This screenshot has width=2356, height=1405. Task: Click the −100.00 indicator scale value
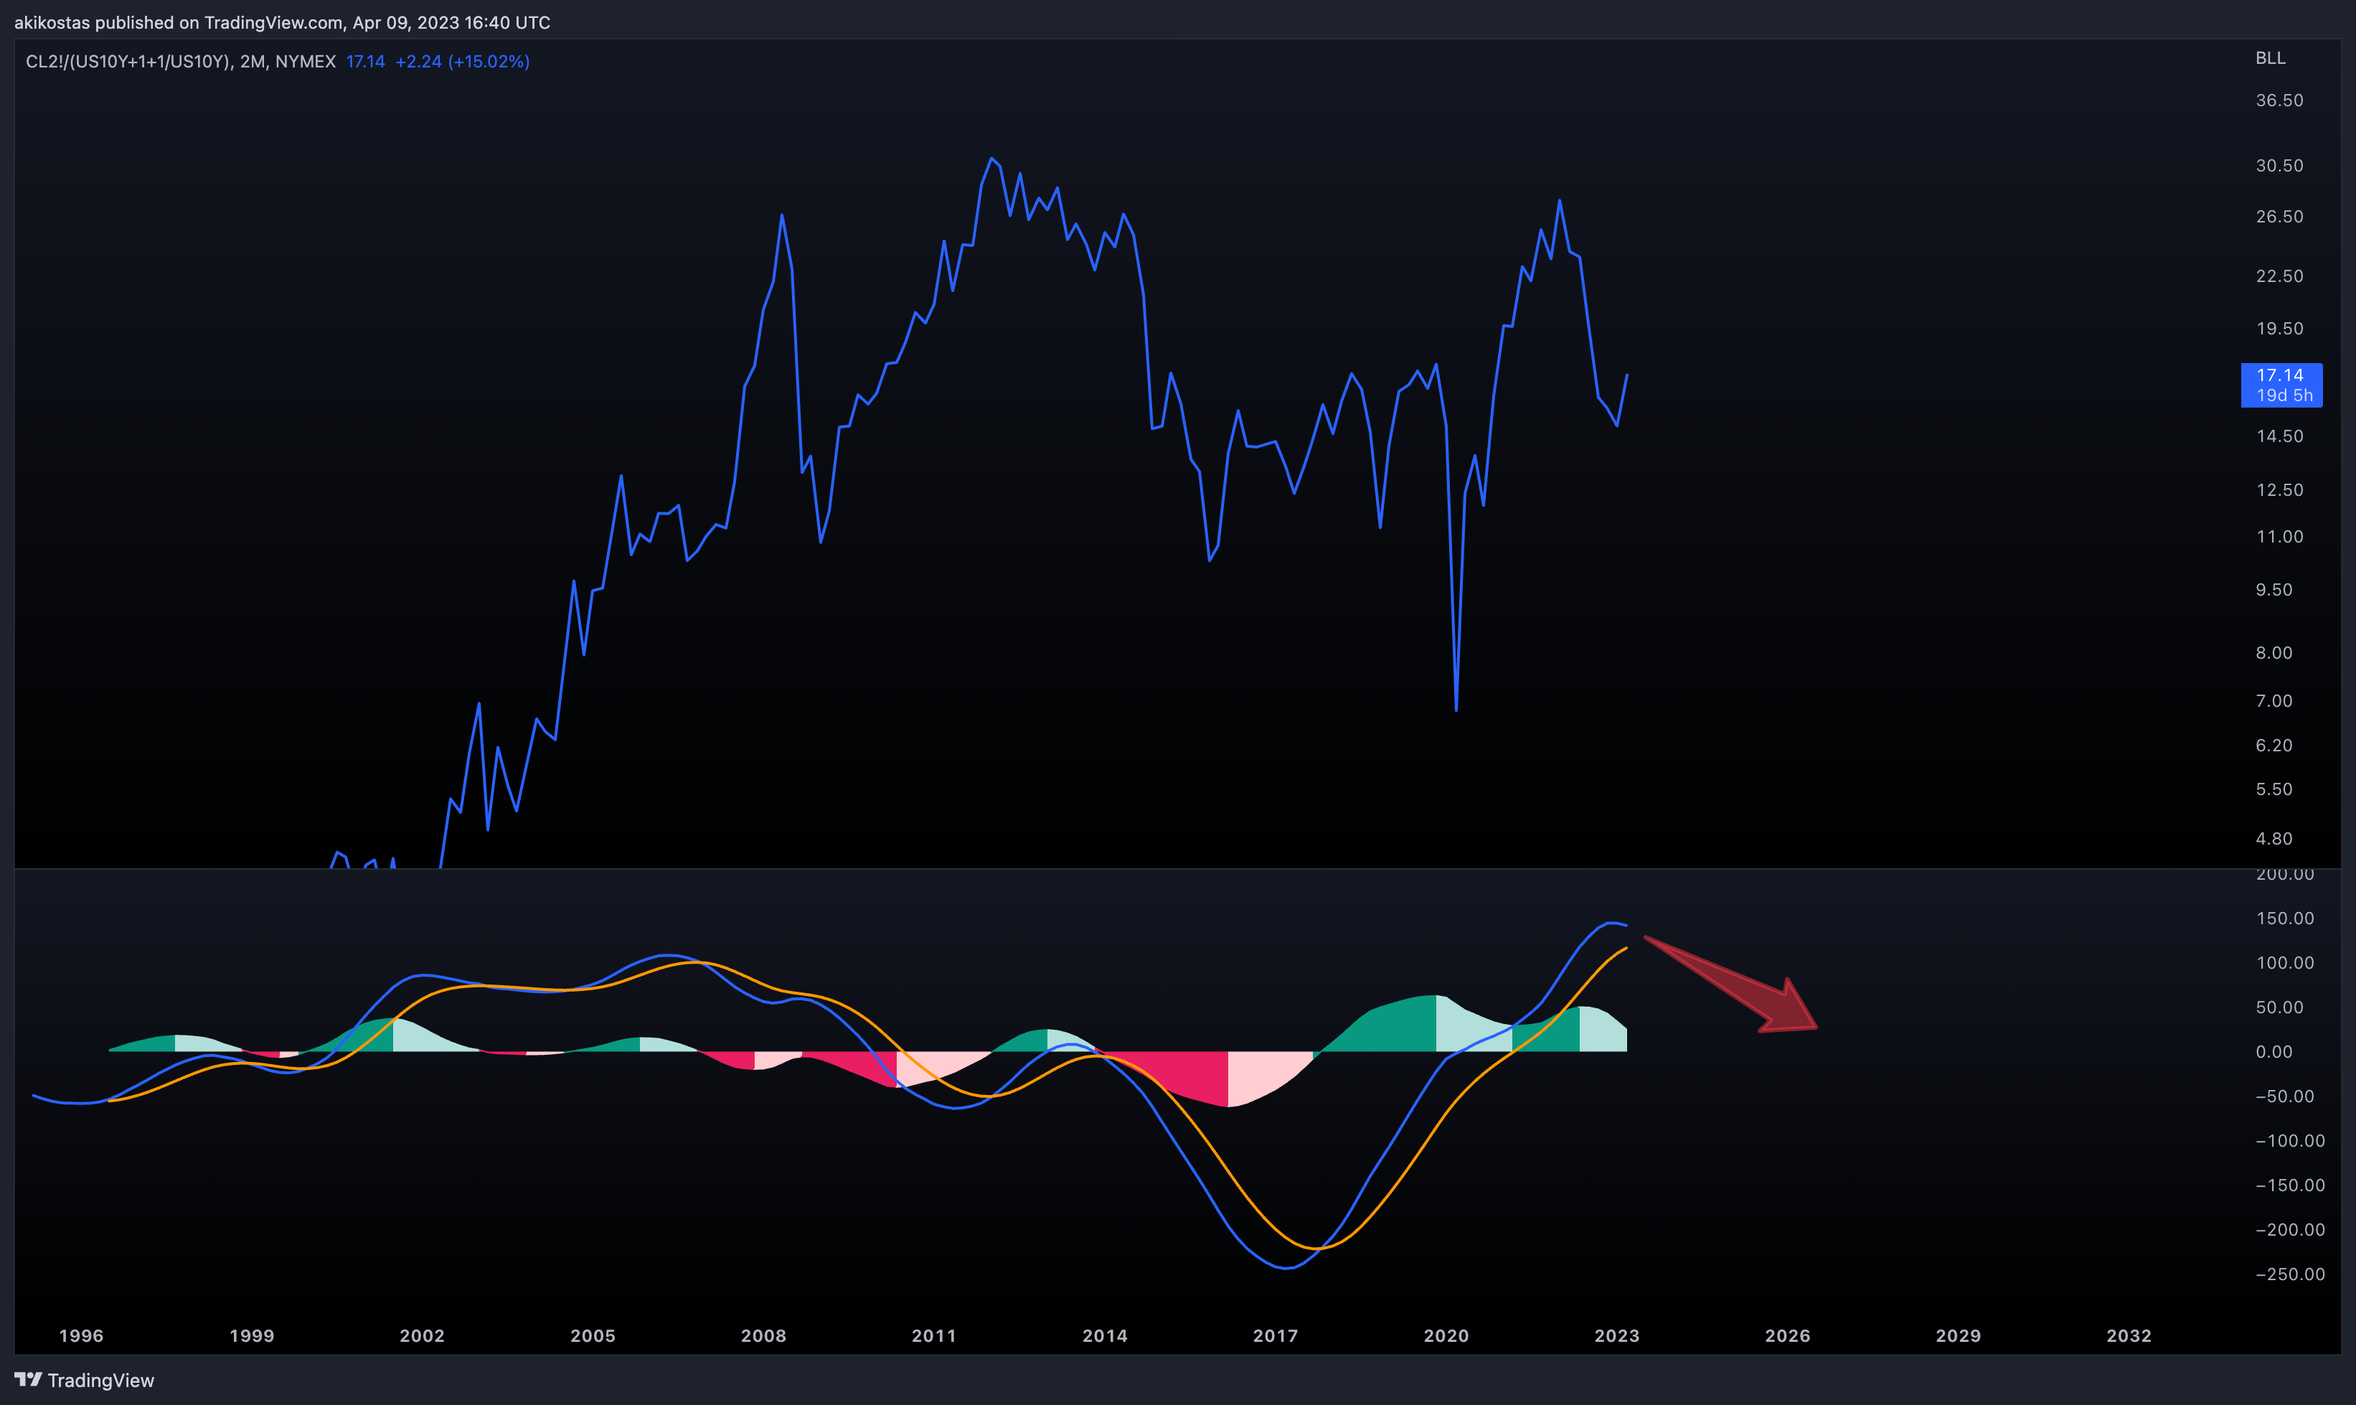(x=2290, y=1140)
